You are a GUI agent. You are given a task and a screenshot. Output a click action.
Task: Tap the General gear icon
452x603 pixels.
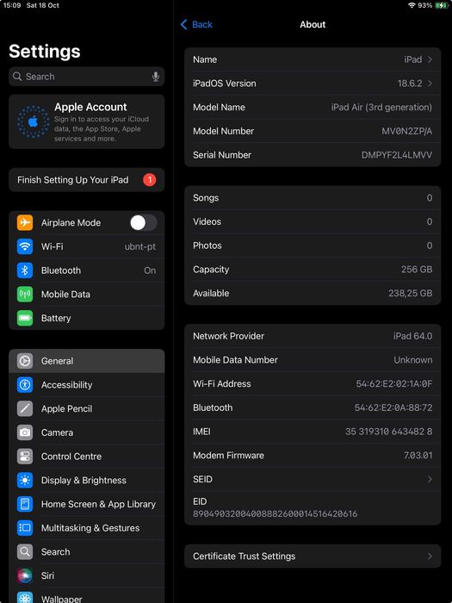point(25,361)
